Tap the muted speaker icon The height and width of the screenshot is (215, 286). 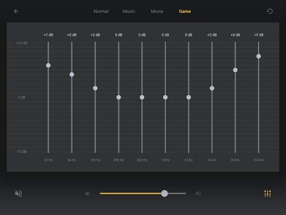click(x=18, y=193)
